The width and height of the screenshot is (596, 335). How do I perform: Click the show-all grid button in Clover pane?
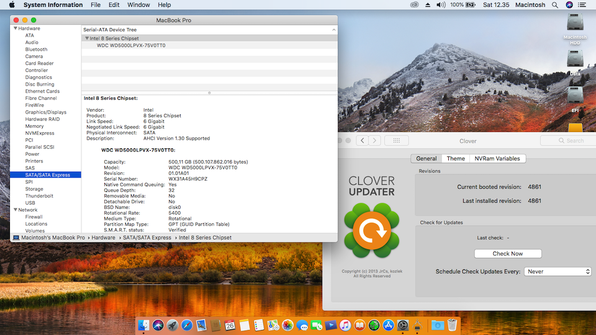[399, 141]
